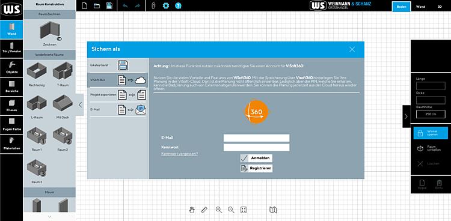451x221 pixels.
Task: Select lokales Gerät save option
Action: point(117,65)
